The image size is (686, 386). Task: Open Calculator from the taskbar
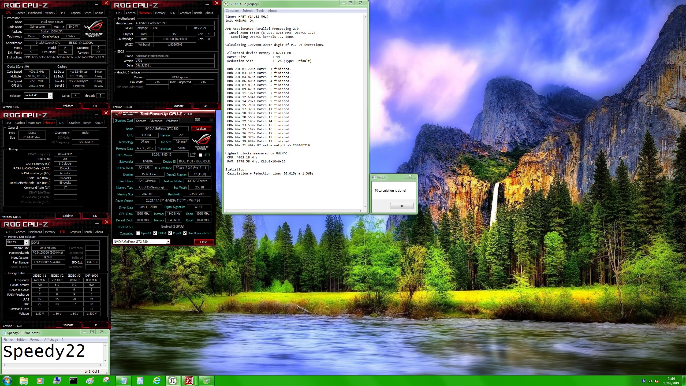coord(140,381)
